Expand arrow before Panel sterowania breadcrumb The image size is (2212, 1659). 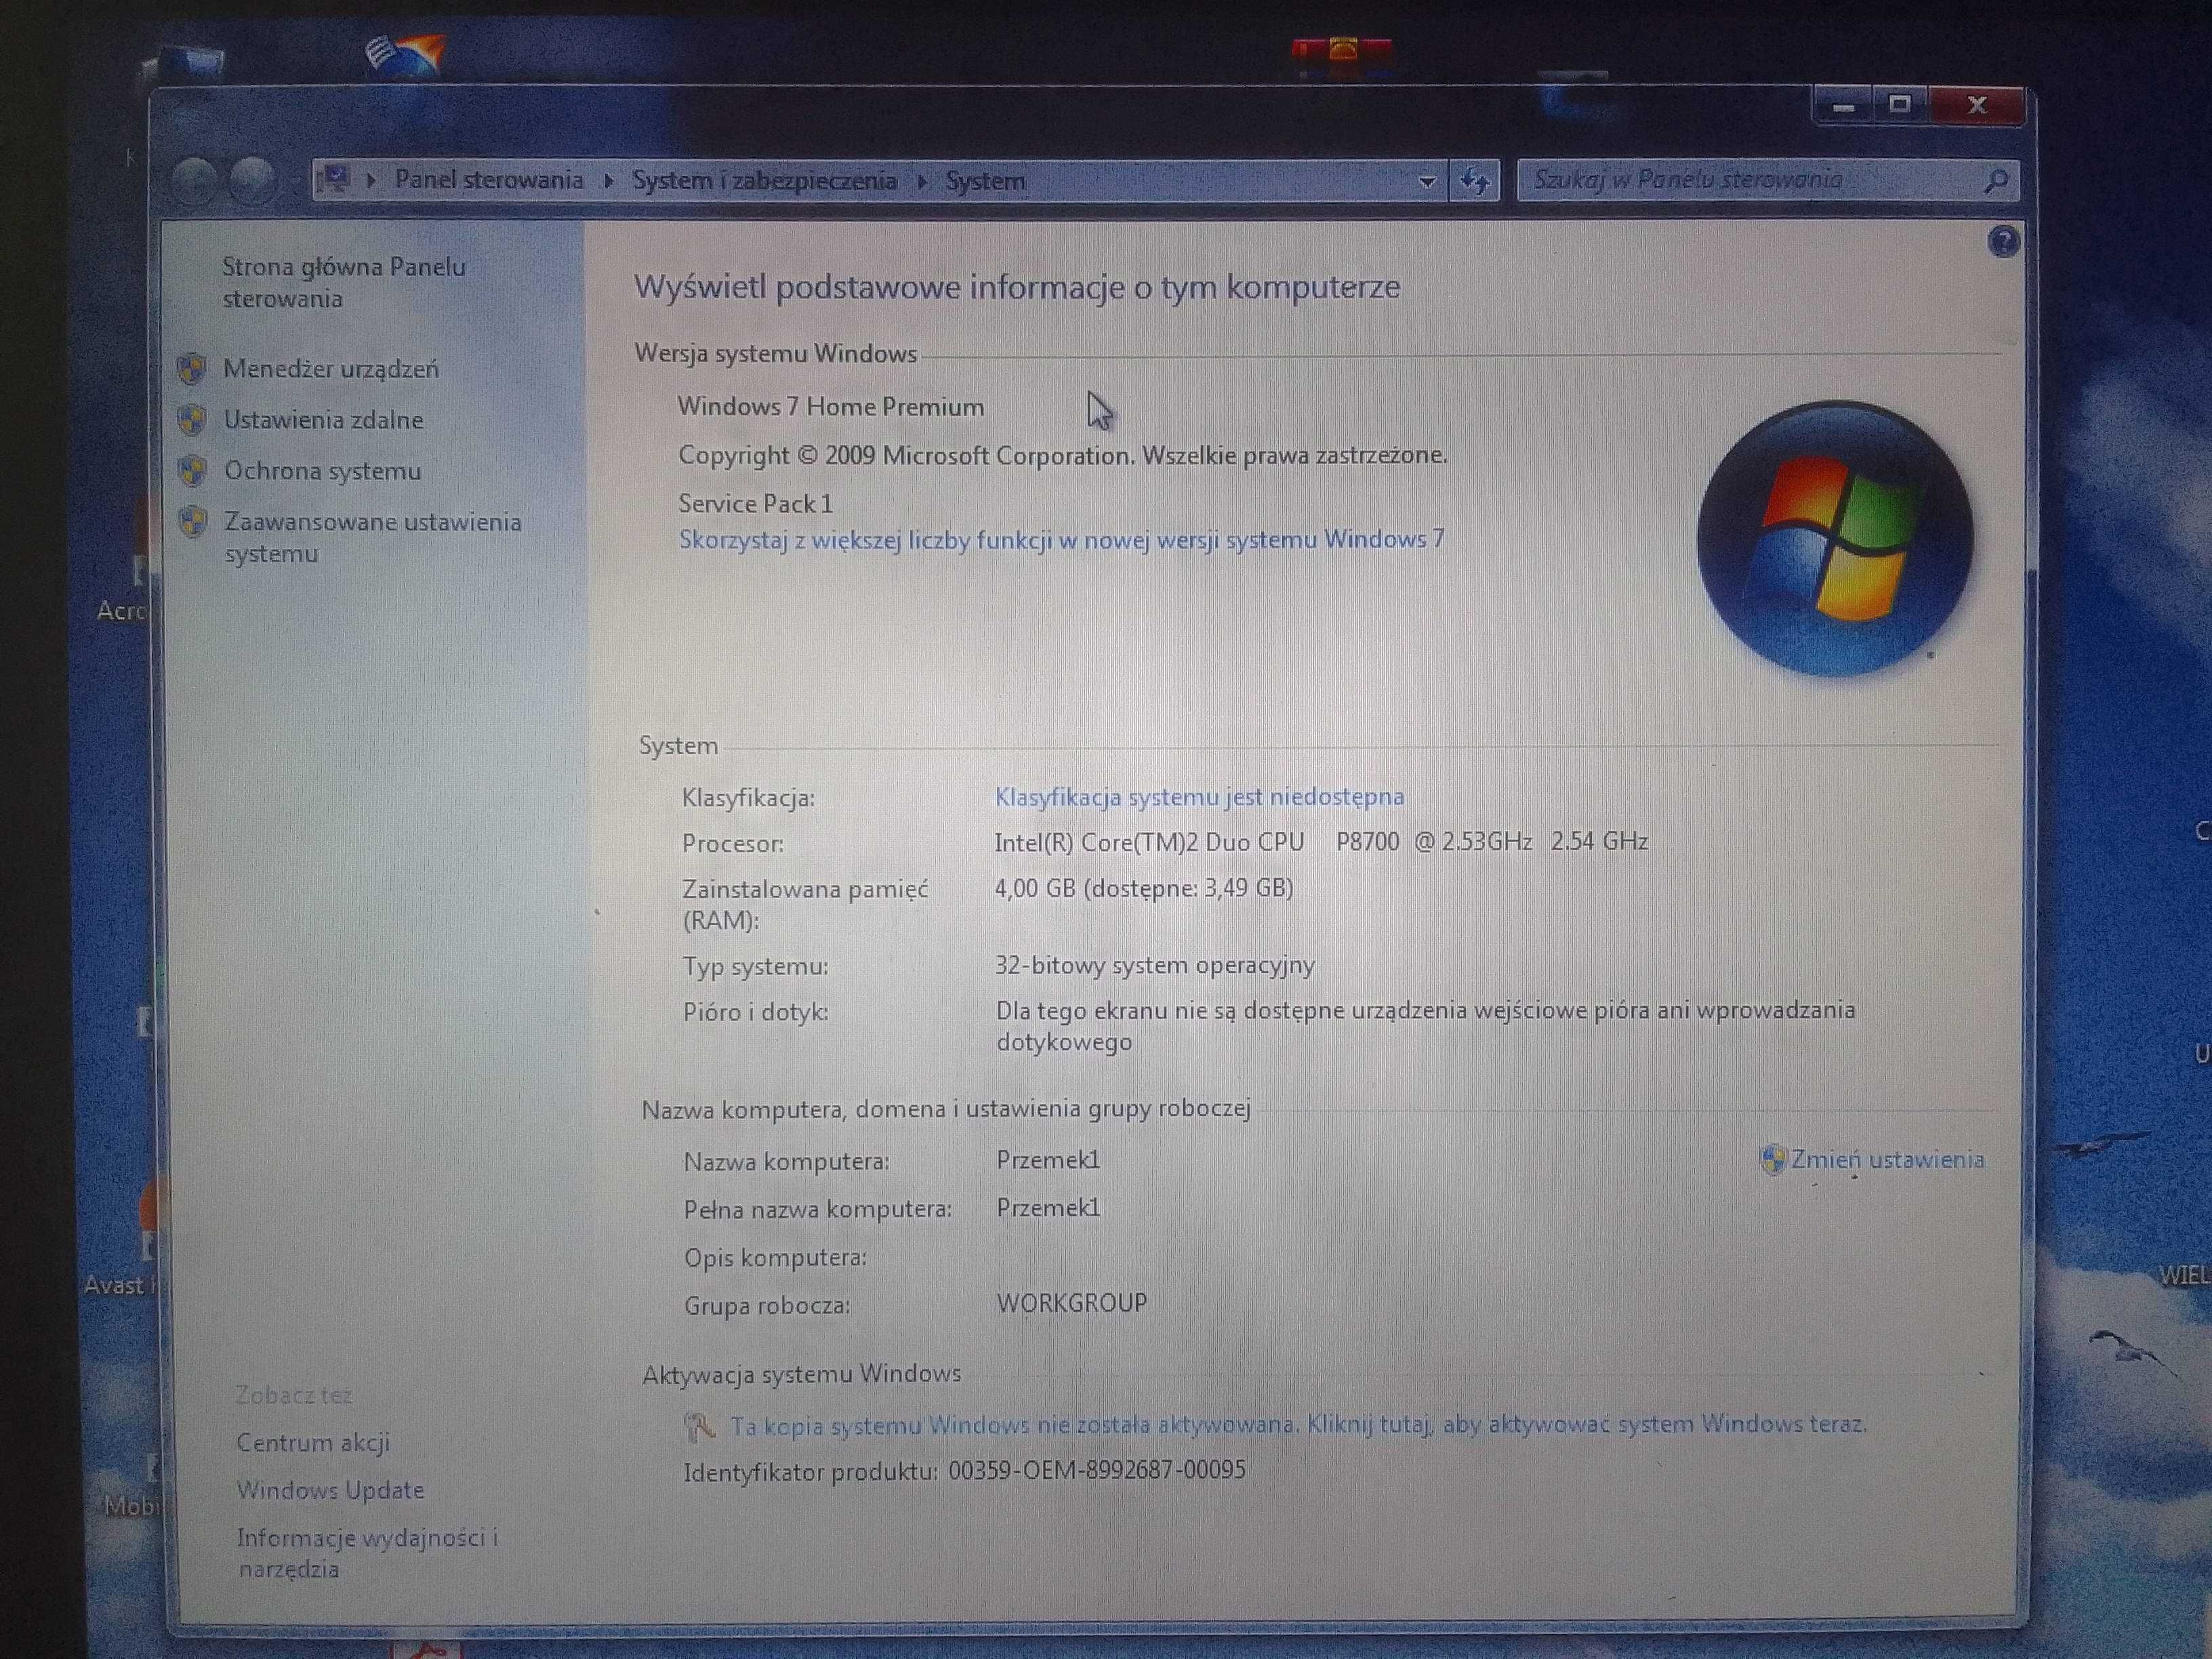click(x=371, y=182)
